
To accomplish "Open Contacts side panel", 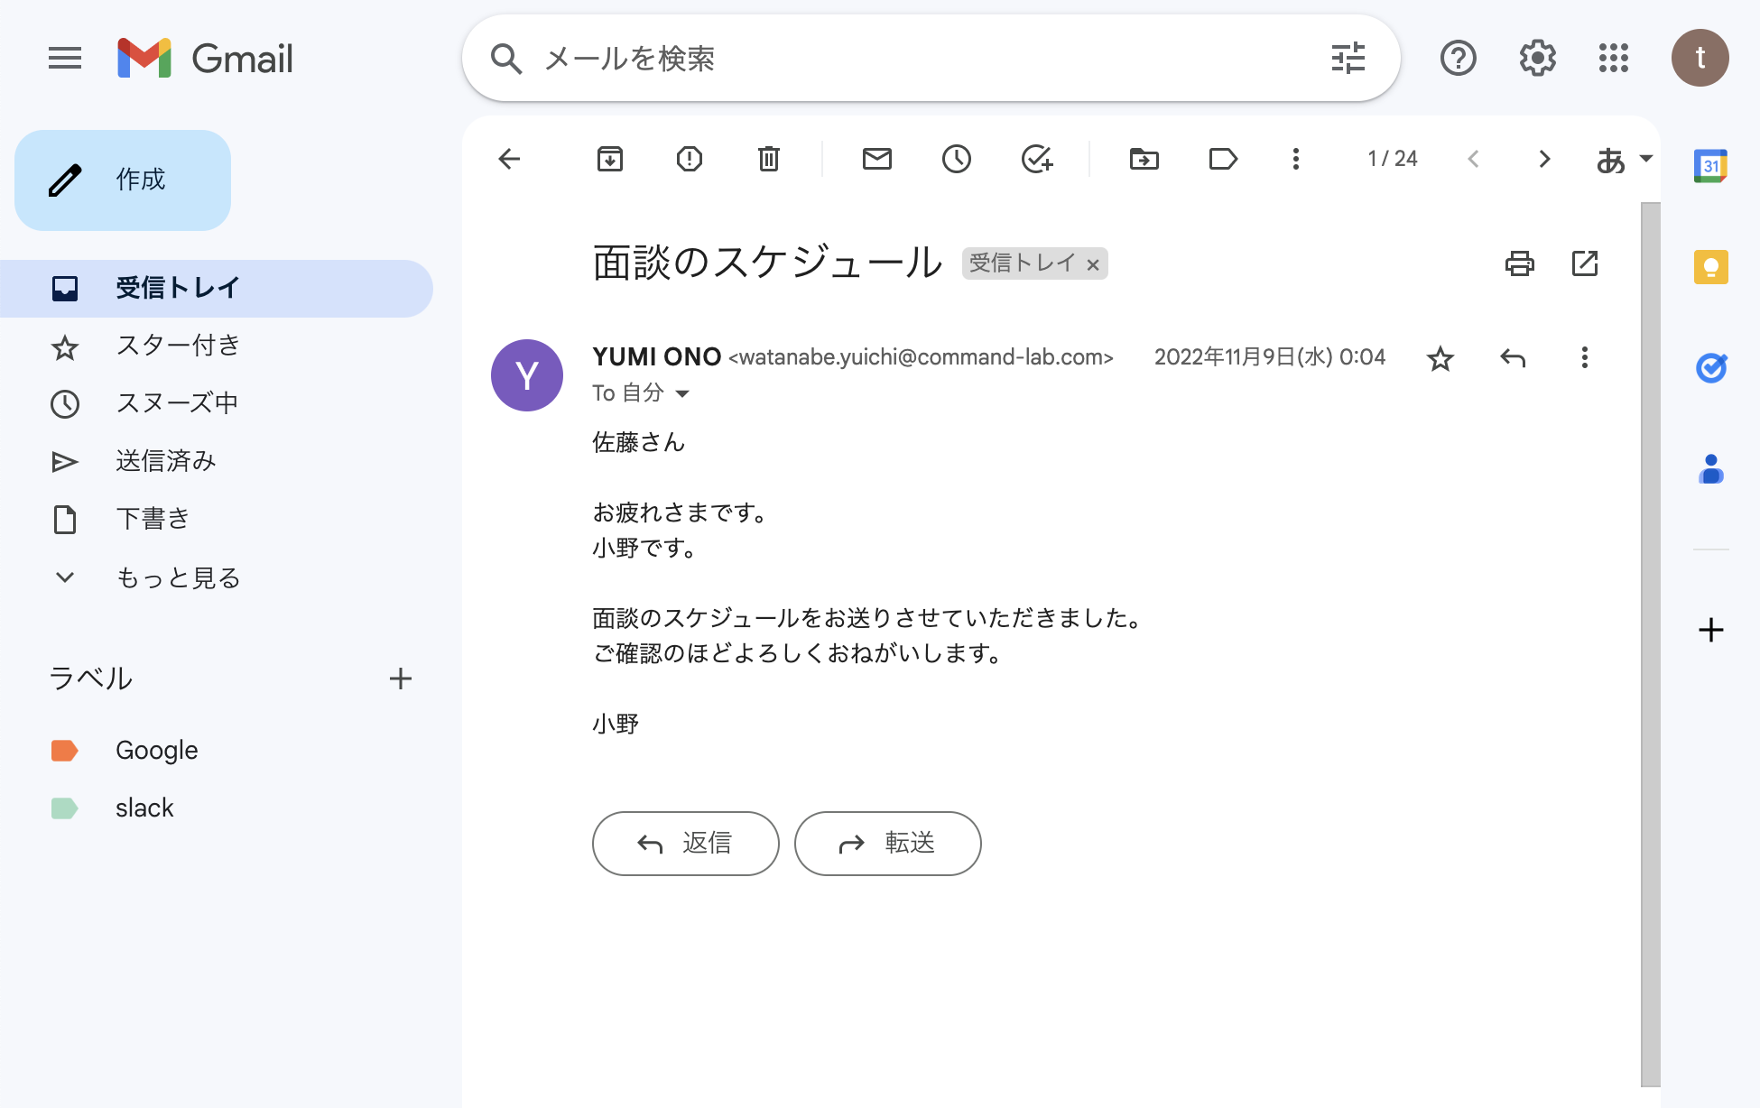I will click(x=1711, y=469).
